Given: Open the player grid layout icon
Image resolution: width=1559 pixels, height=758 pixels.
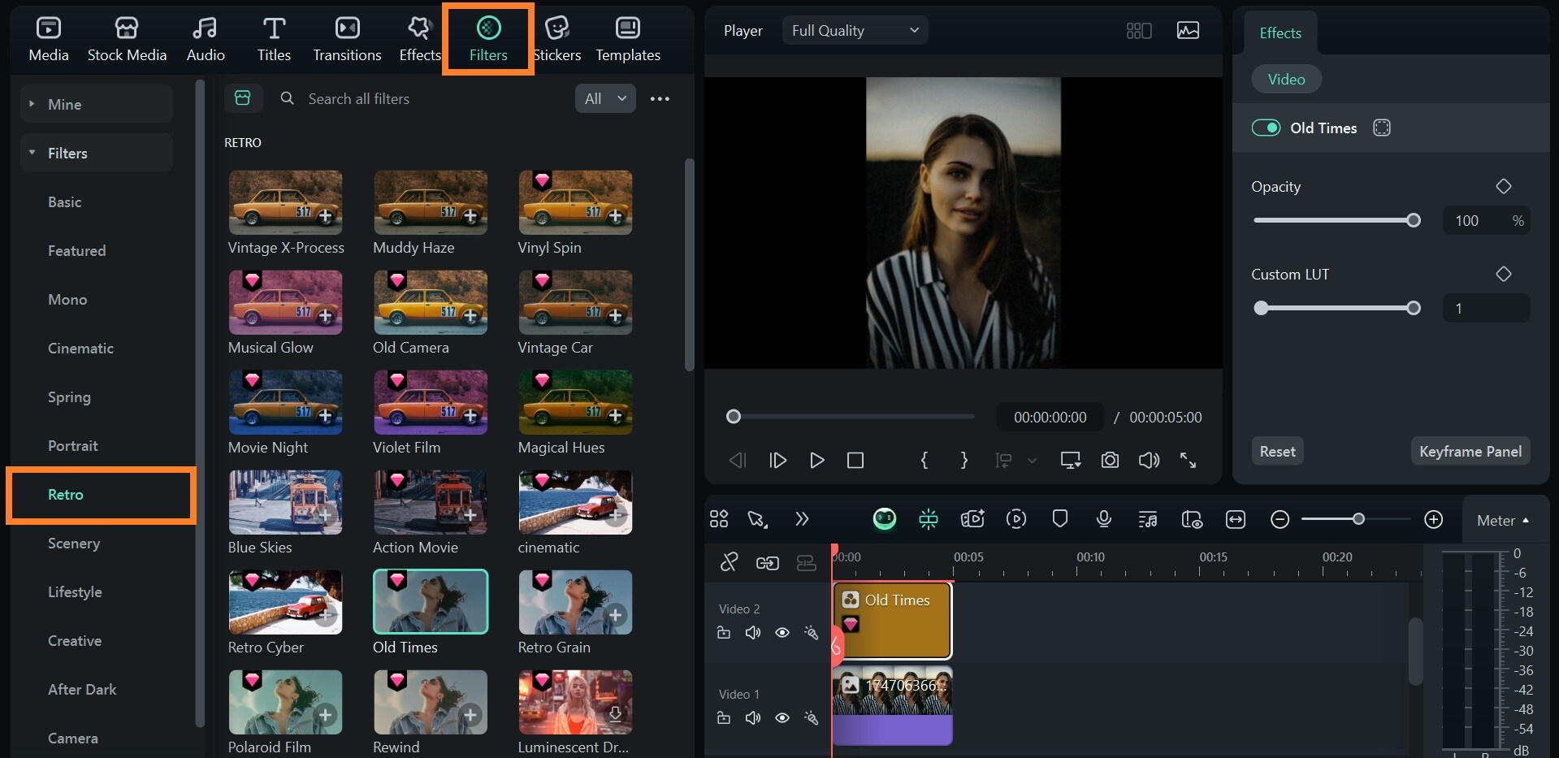Looking at the screenshot, I should [1139, 31].
